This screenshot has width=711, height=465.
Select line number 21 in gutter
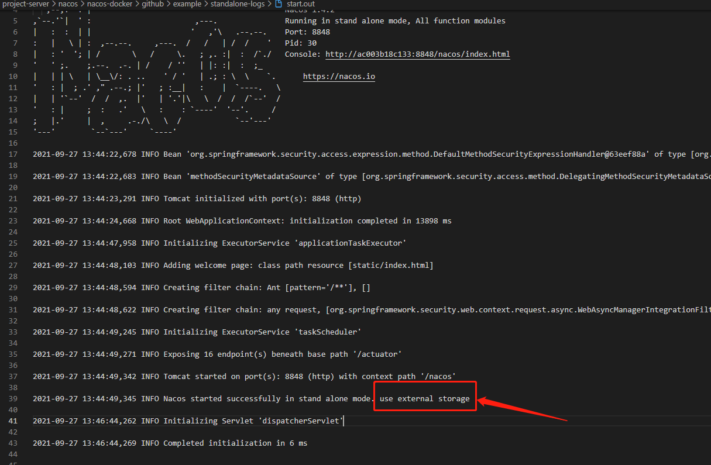13,199
